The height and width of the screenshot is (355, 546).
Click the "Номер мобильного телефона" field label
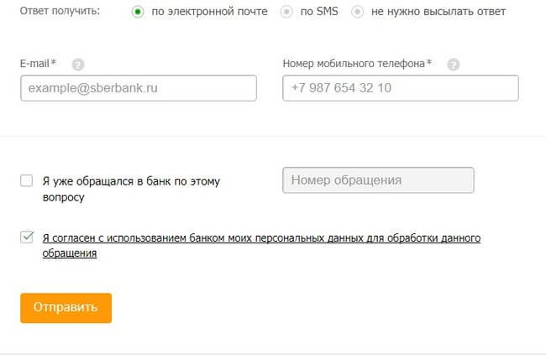354,64
